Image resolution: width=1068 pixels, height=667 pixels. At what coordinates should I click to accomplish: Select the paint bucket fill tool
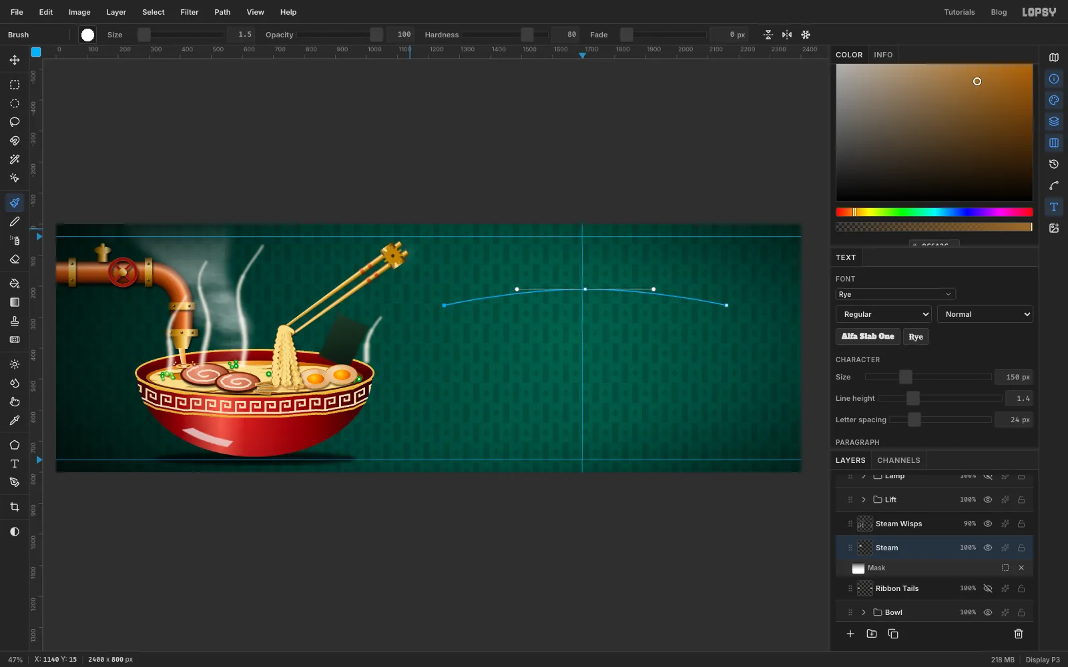point(15,283)
